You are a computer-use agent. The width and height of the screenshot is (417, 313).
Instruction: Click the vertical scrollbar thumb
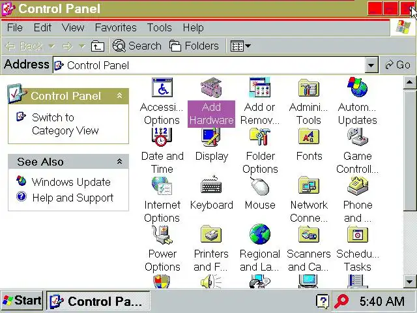coord(409,151)
